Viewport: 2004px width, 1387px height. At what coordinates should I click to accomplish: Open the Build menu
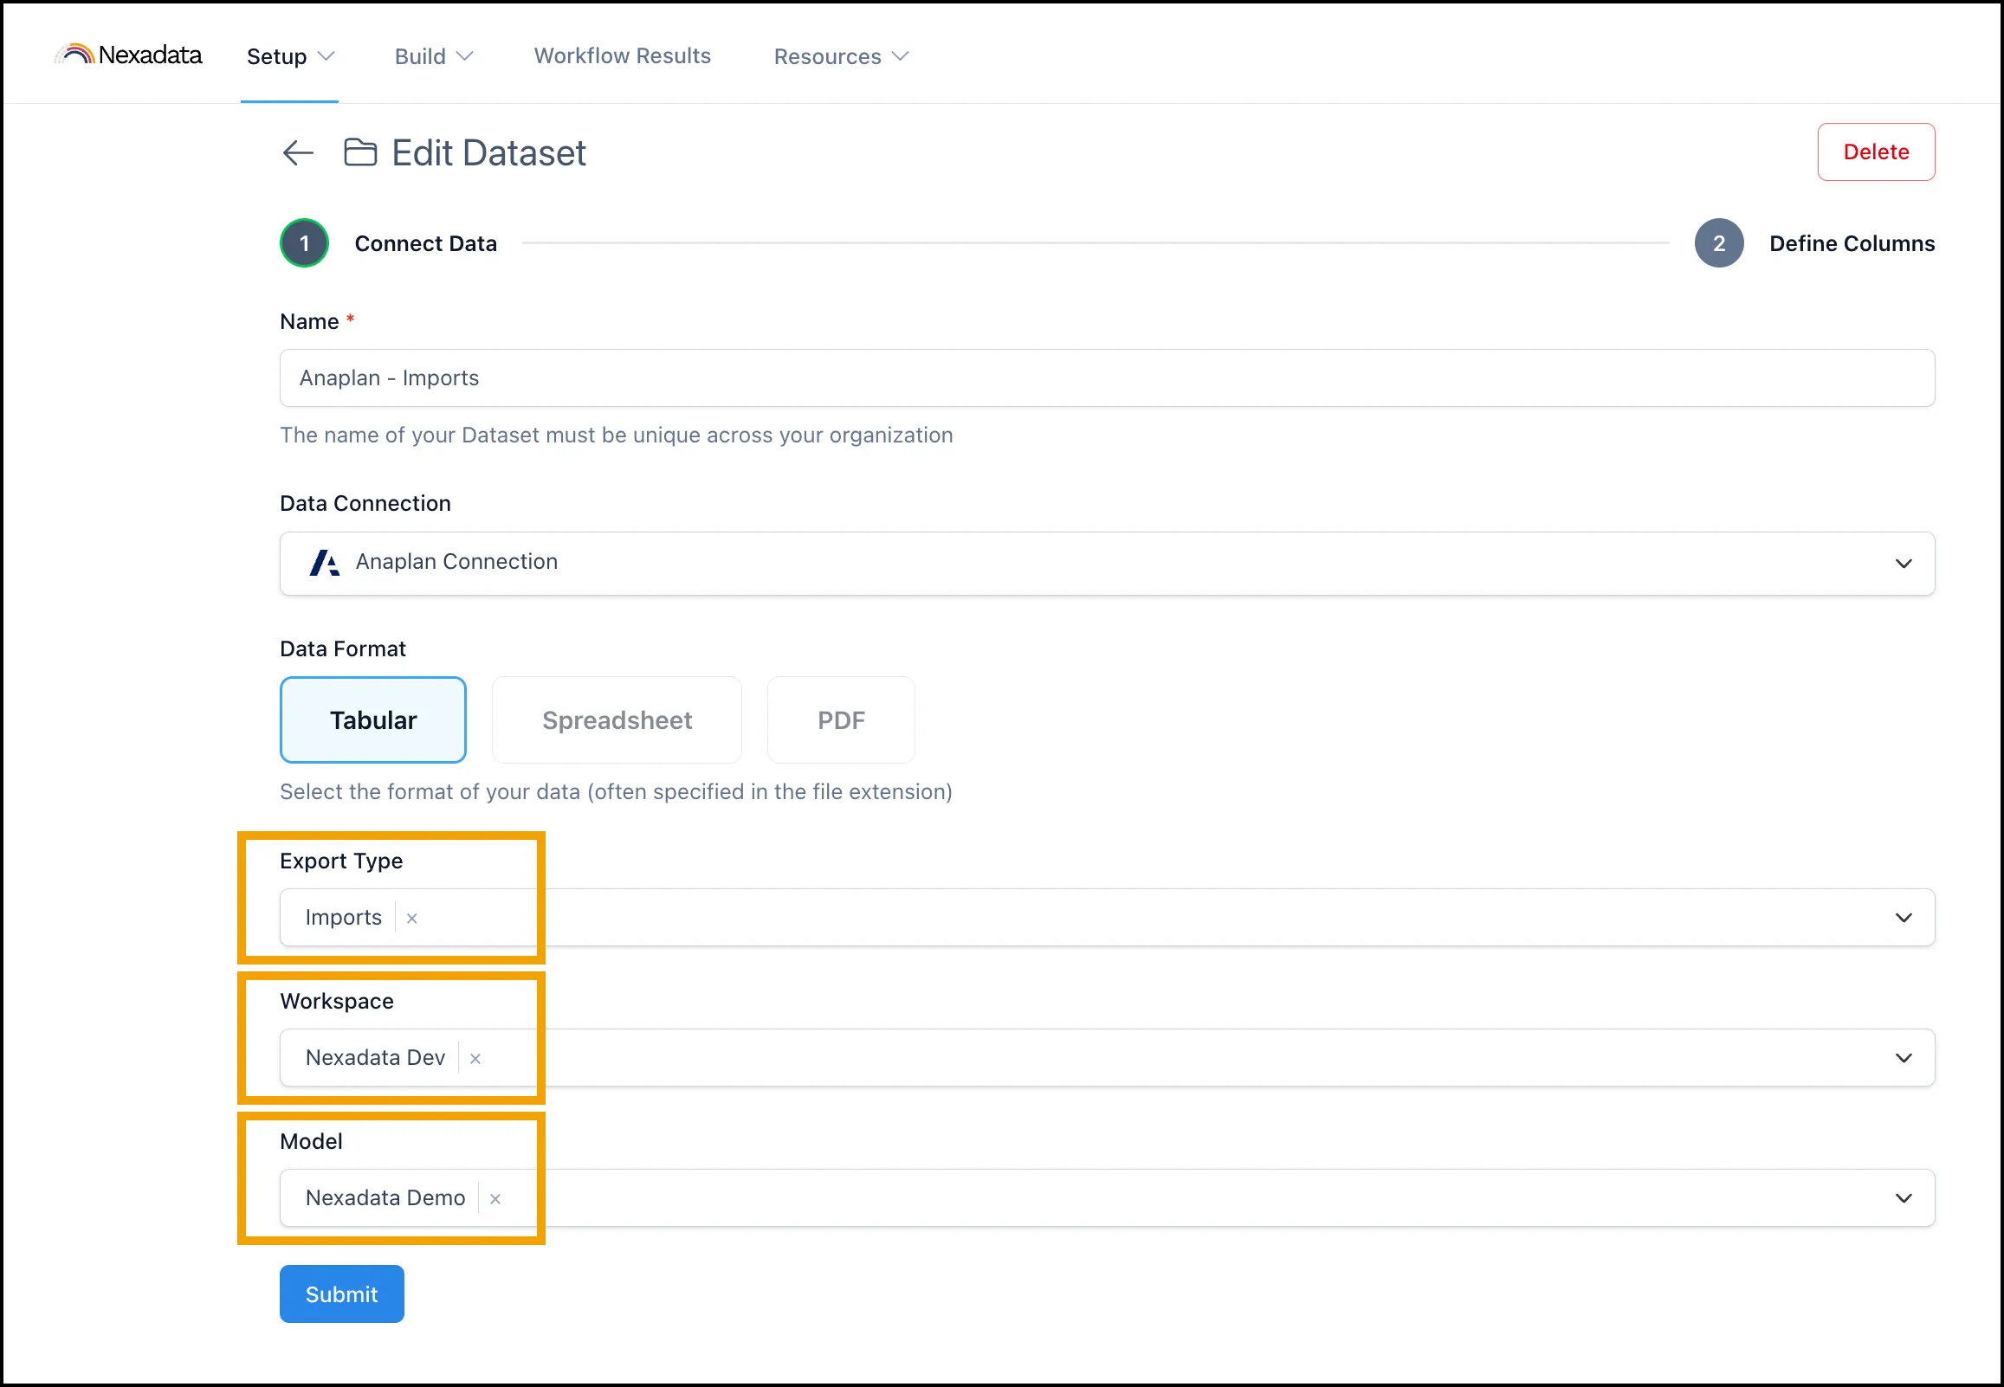point(434,56)
